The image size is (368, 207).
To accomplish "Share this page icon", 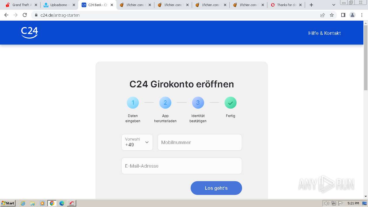I will point(323,15).
